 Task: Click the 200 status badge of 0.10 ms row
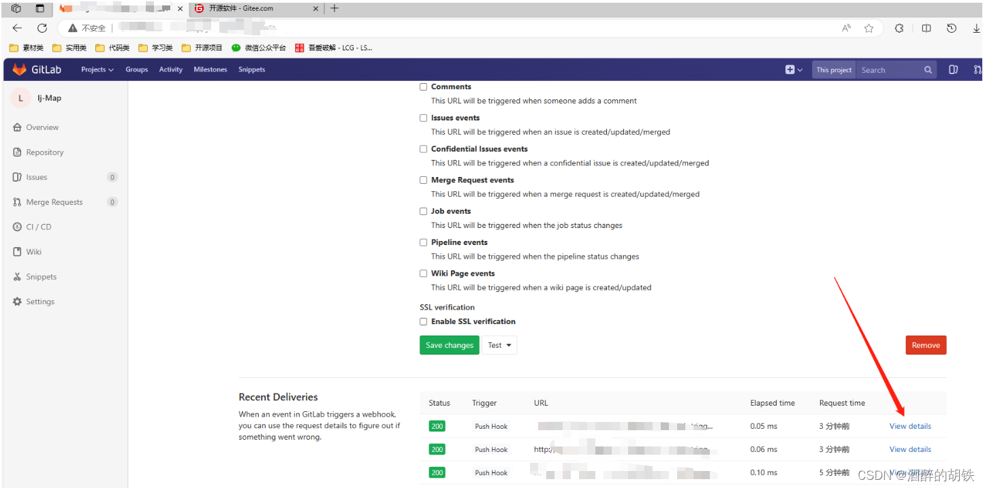[437, 472]
